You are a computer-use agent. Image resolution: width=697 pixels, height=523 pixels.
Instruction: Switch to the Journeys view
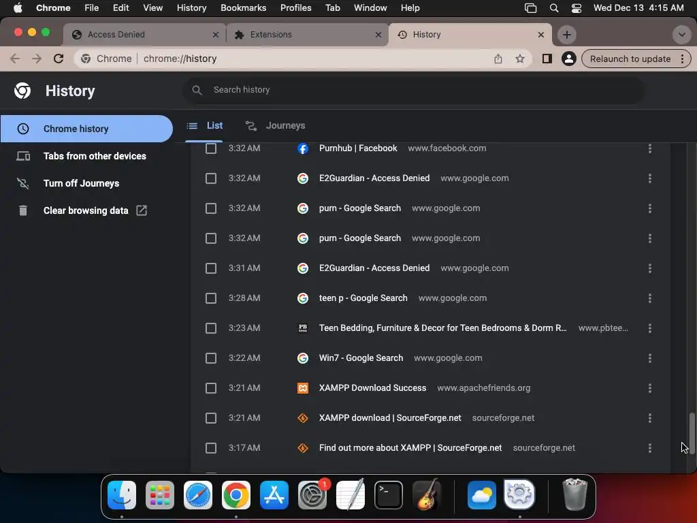[275, 126]
